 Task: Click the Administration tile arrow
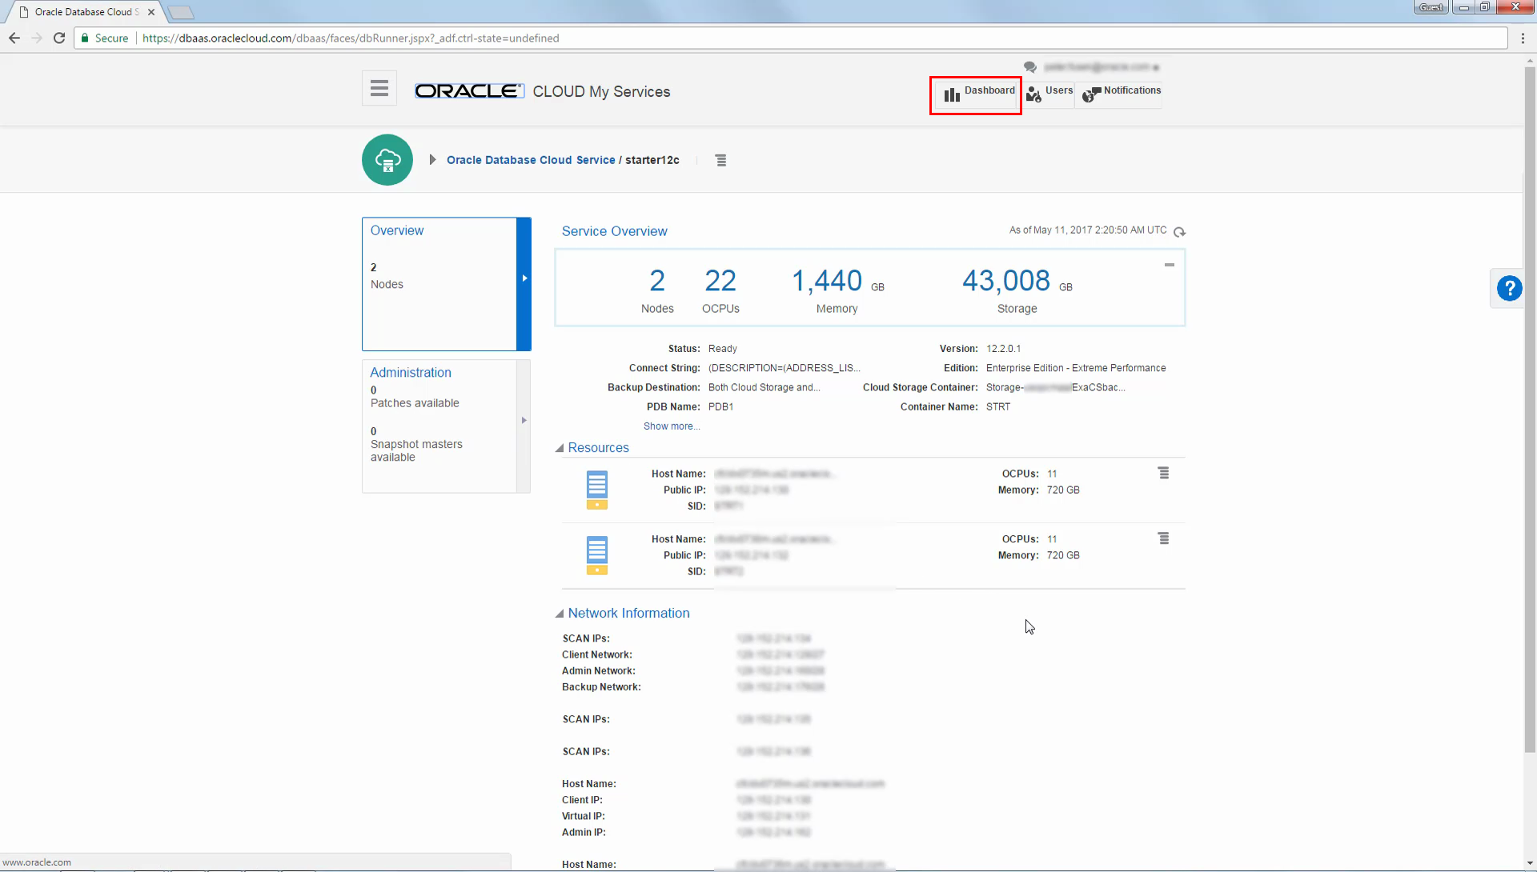click(524, 420)
